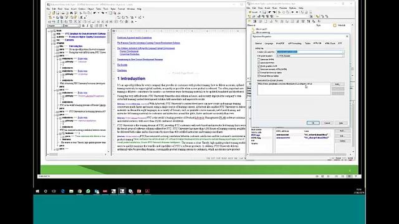The image size is (399, 224).
Task: Open WhatsApp from the taskbar
Action: 88,191
